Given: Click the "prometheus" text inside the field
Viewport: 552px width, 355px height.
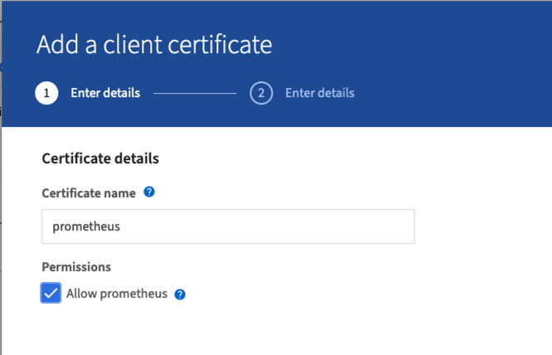Looking at the screenshot, I should tap(86, 226).
